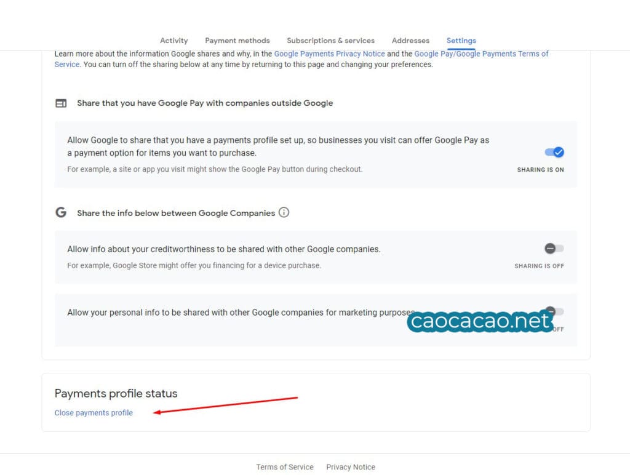The height and width of the screenshot is (475, 630).
Task: Click the creditworthiness sharing description text
Action: 224,249
